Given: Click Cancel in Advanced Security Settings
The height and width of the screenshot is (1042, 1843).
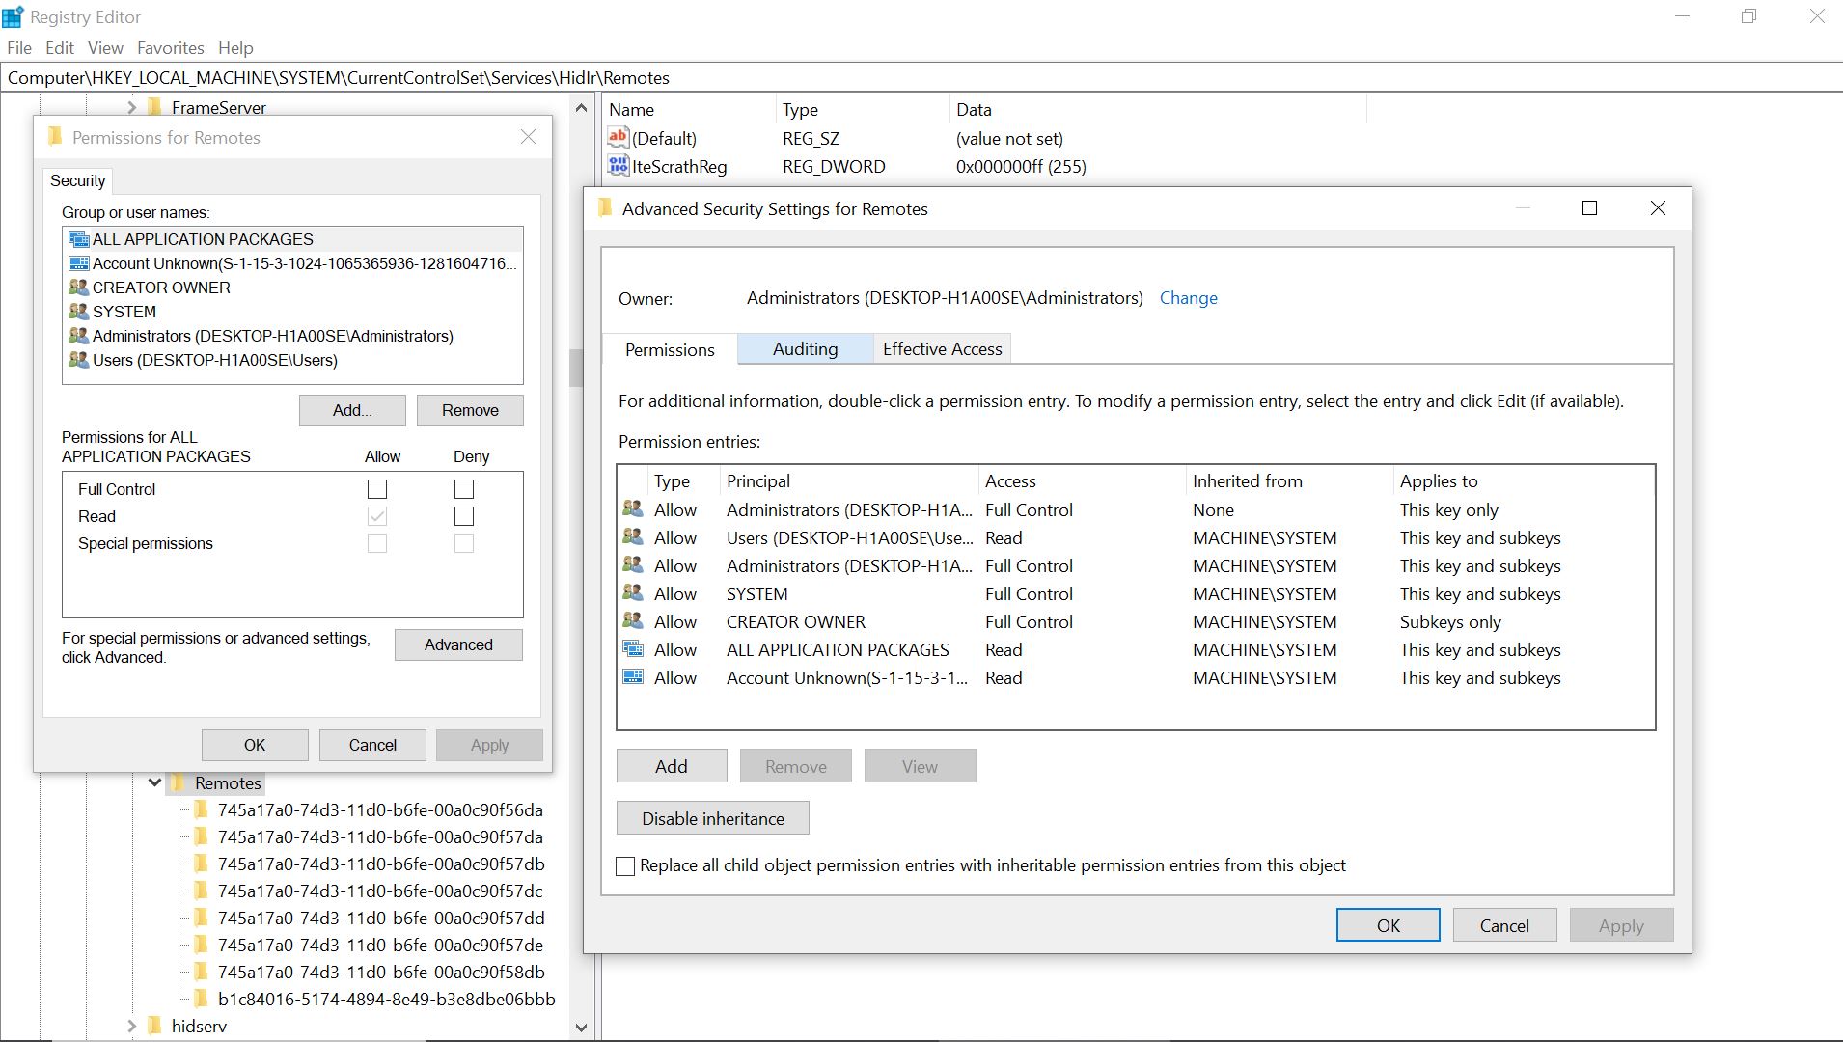Looking at the screenshot, I should (x=1504, y=925).
